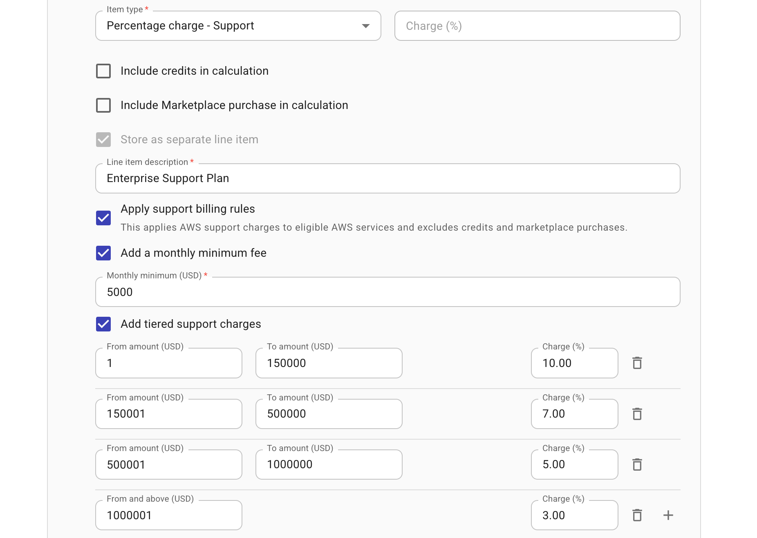Screen dimensions: 757x538
Task: Click the plus icon at the bottom row
Action: pos(668,515)
